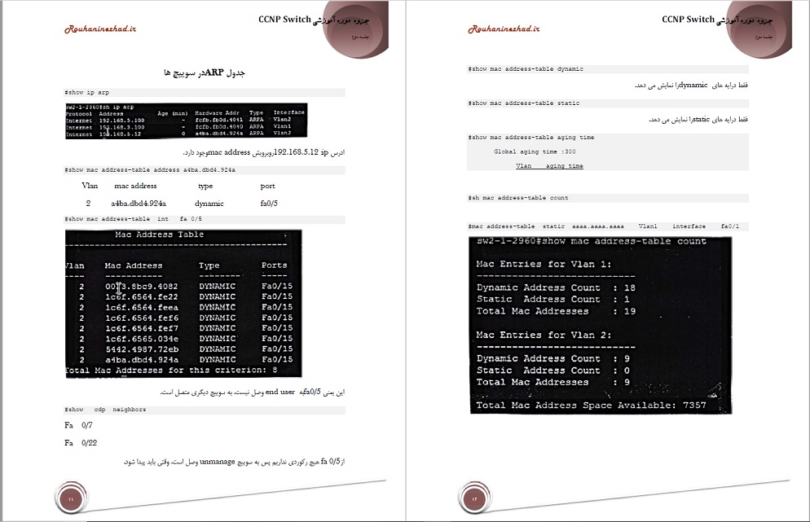Click the 1c6f.6564.fef6 MAC entry
This screenshot has height=522, width=810.
142,318
